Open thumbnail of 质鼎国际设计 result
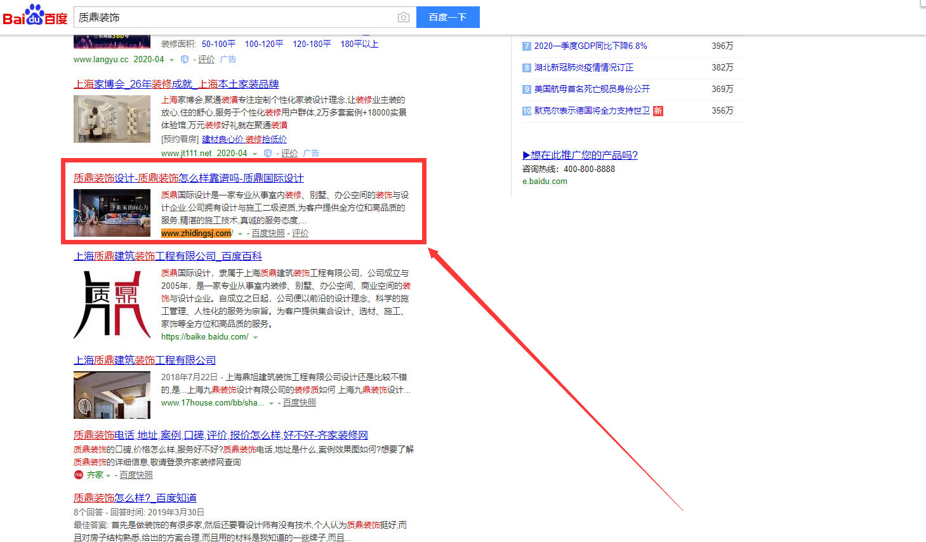The image size is (926, 542). (112, 213)
